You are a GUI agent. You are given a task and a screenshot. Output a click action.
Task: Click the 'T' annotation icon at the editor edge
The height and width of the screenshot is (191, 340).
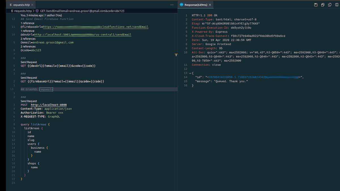(176, 55)
